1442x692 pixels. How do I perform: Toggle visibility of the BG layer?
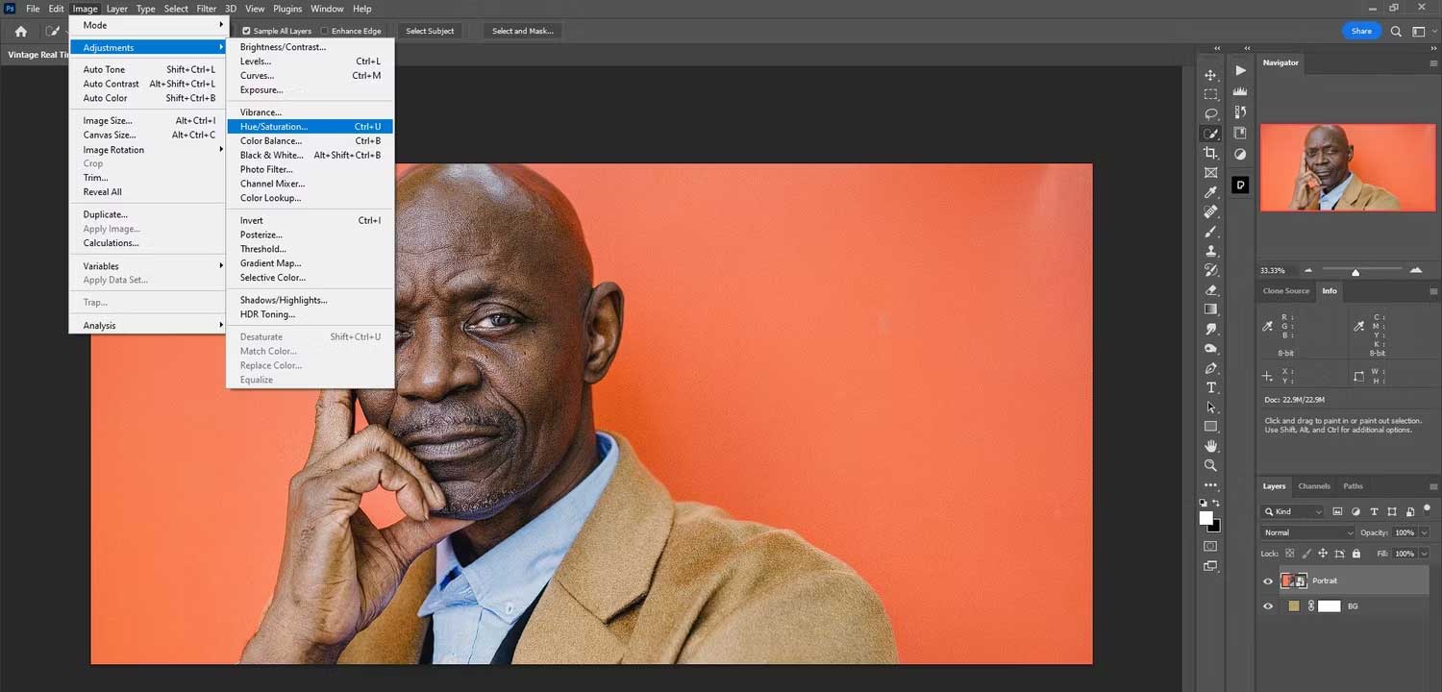pyautogui.click(x=1268, y=605)
